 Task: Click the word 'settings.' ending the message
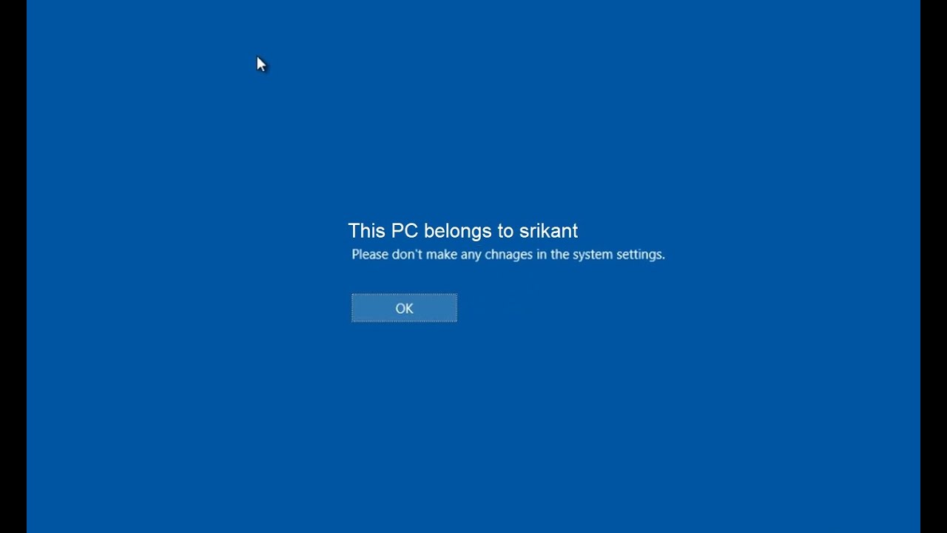point(641,255)
